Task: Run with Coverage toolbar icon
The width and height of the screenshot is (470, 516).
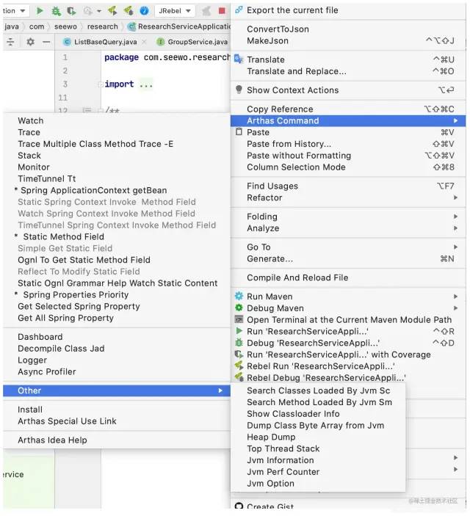Action: click(x=71, y=11)
